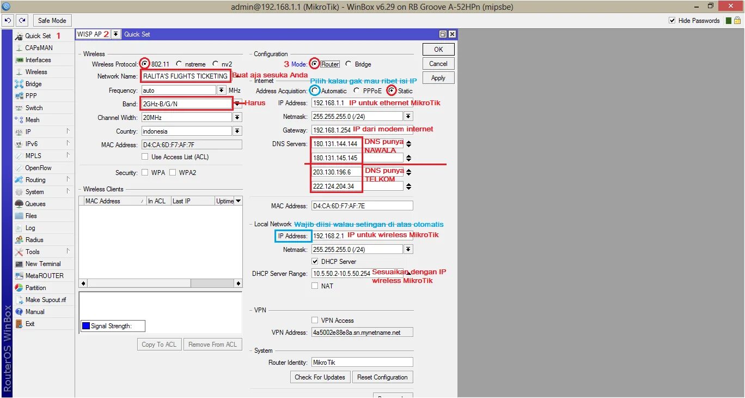
Task: Select the nv2 wireless protocol radio
Action: (215, 64)
